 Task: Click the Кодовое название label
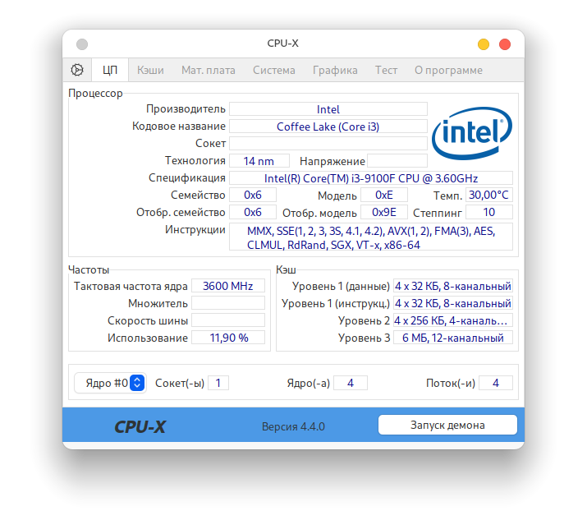click(179, 127)
